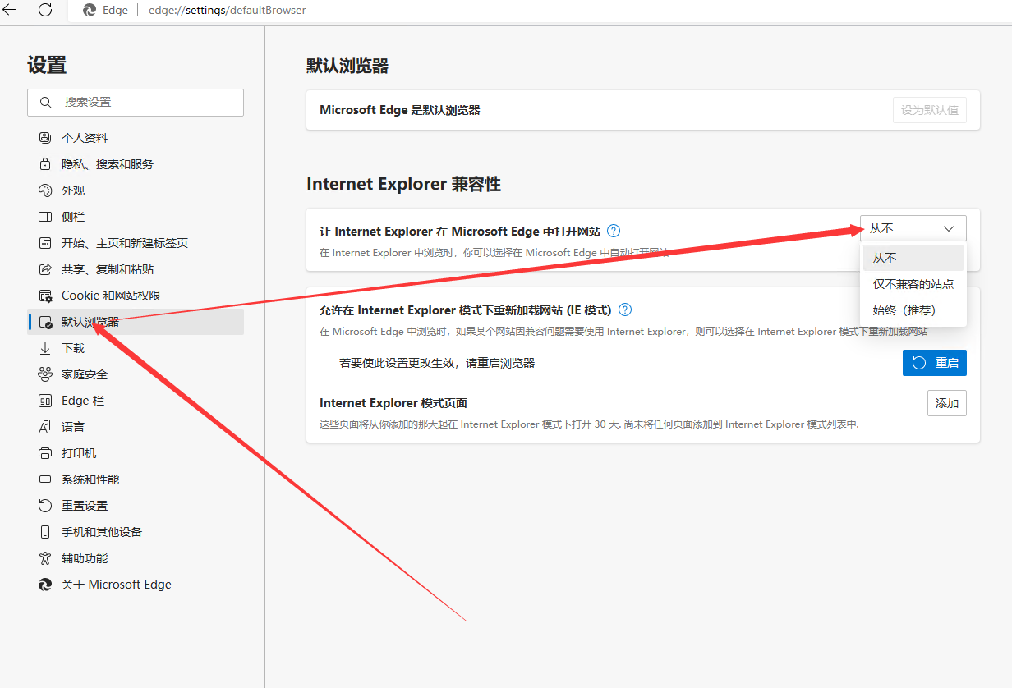Click the 默认浏览器 section heading in main pane
The width and height of the screenshot is (1012, 688).
[347, 67]
